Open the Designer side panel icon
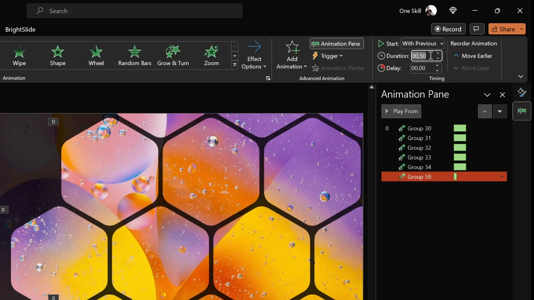 click(x=522, y=92)
